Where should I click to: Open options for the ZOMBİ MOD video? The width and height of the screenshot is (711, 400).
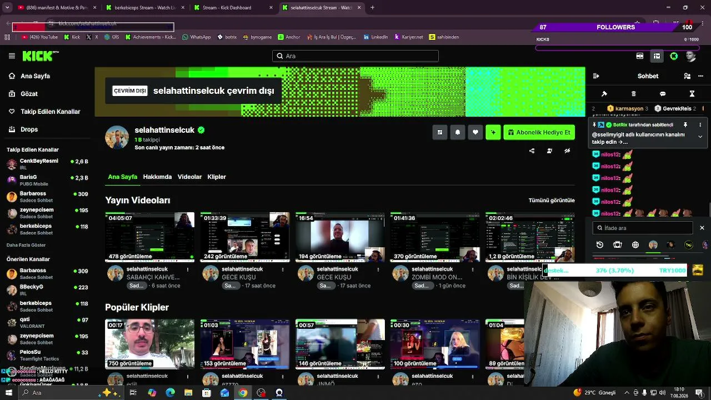(473, 269)
